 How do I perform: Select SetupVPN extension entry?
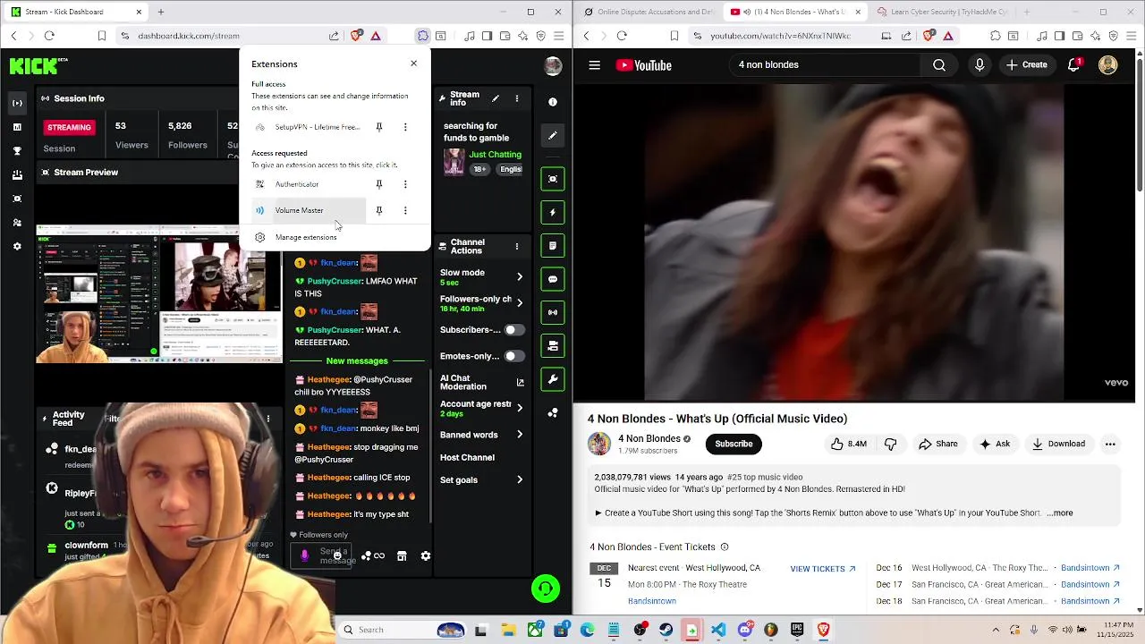click(x=308, y=127)
